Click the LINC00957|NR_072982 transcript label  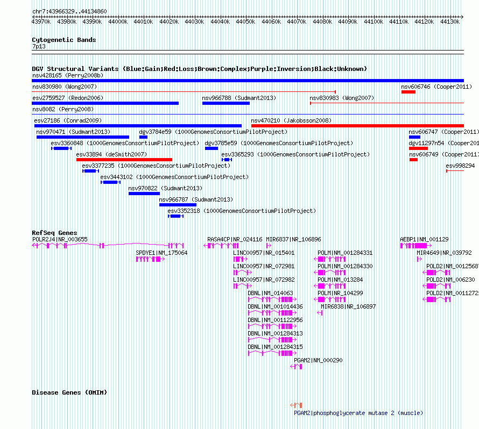click(x=264, y=280)
